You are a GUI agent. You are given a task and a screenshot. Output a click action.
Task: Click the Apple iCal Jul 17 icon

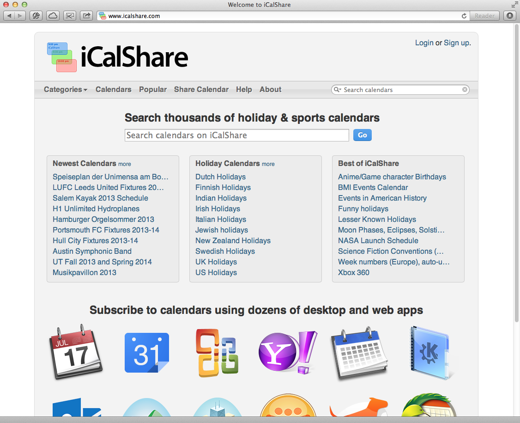pos(76,352)
